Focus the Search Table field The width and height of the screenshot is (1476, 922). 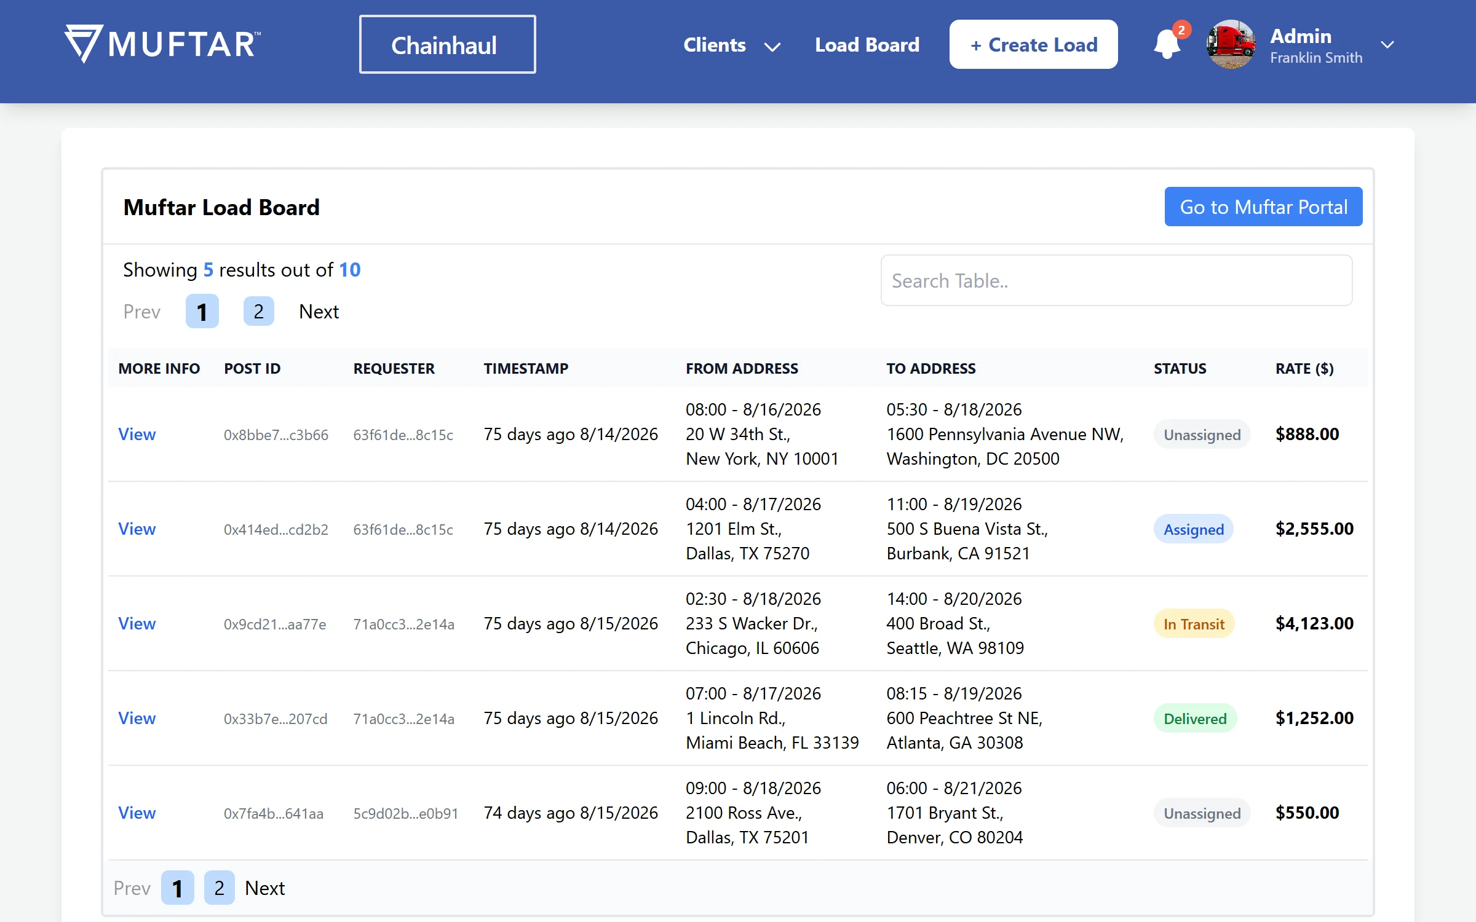point(1116,280)
